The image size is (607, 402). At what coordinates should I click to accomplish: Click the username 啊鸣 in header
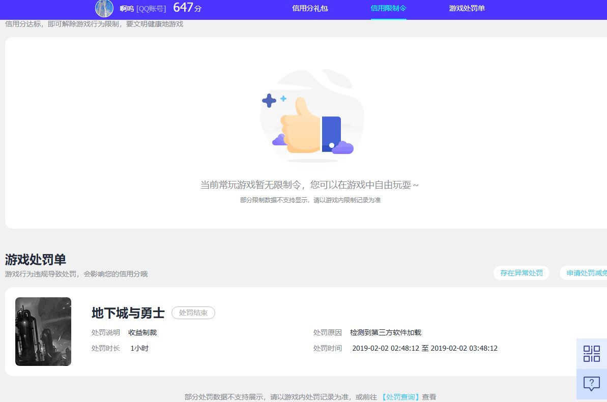[x=127, y=9]
